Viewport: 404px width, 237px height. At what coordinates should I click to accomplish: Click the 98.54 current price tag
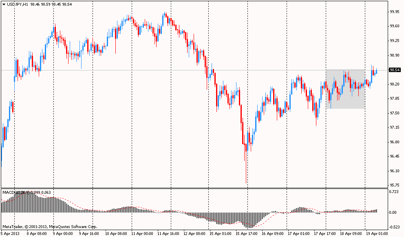[394, 70]
